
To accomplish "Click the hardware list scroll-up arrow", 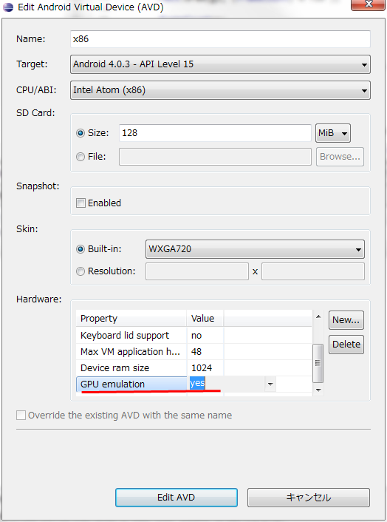I will [318, 317].
